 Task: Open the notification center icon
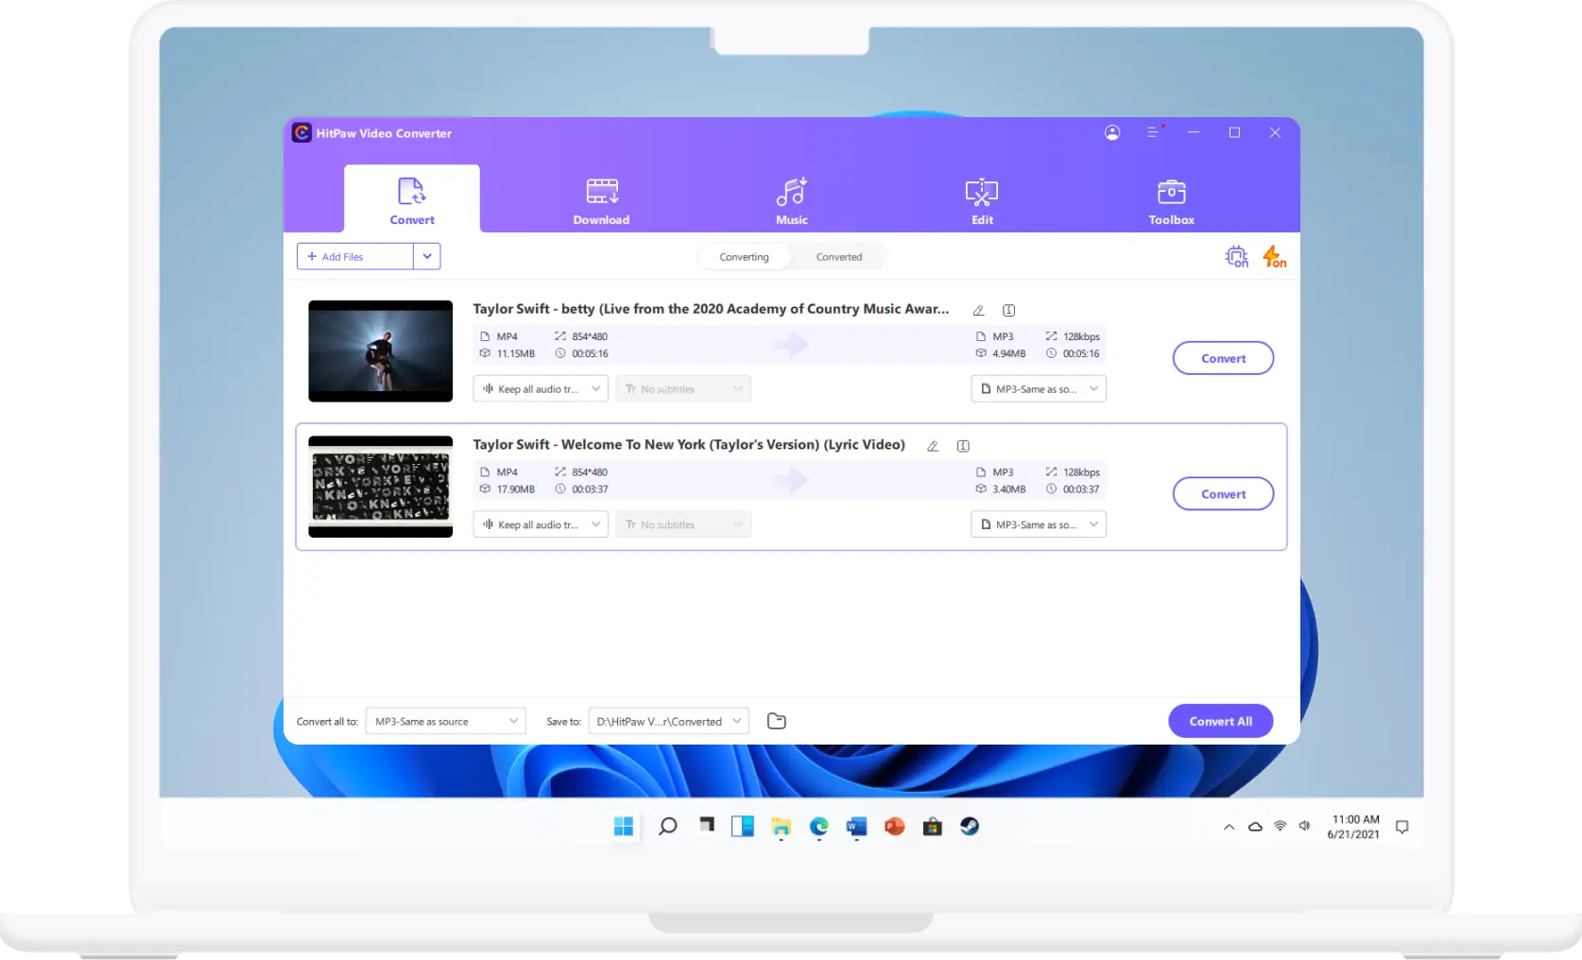(1402, 827)
